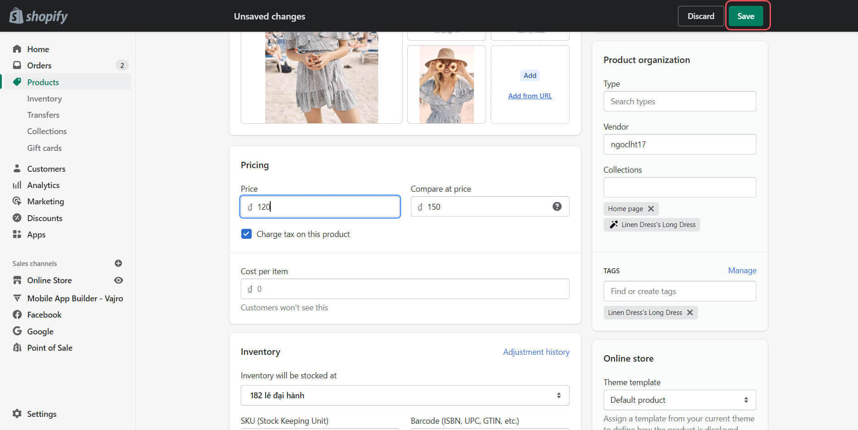Image resolution: width=858 pixels, height=430 pixels.
Task: Click the Price input field
Action: [x=320, y=207]
